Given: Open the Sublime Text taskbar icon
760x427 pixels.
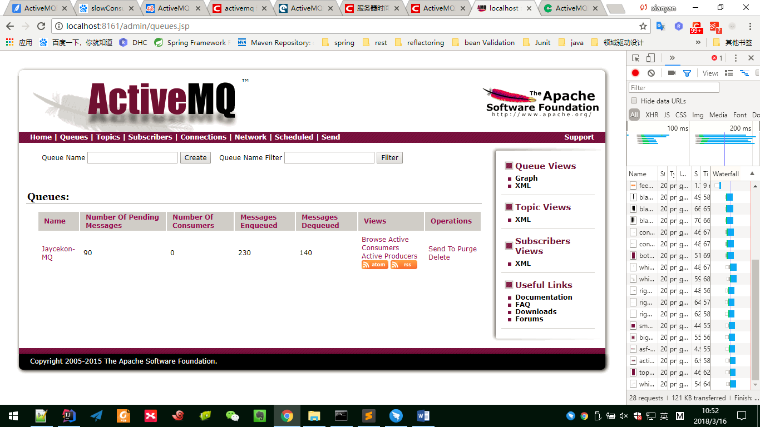Looking at the screenshot, I should click(x=369, y=416).
